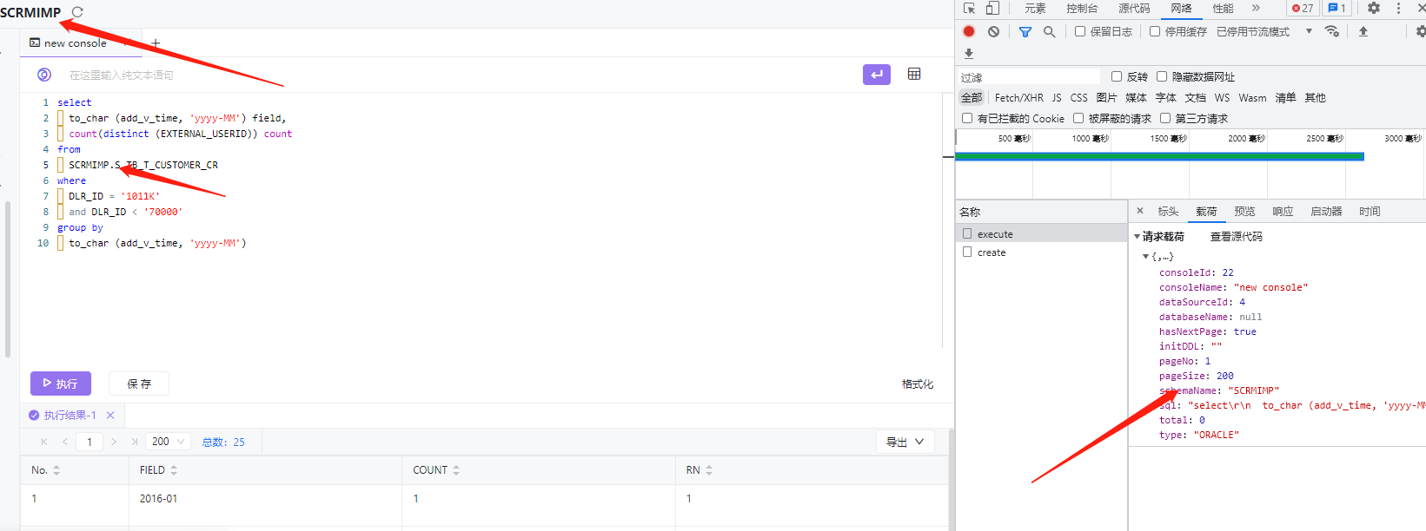Image resolution: width=1426 pixels, height=531 pixels.
Task: Go to first results page
Action: tap(44, 442)
